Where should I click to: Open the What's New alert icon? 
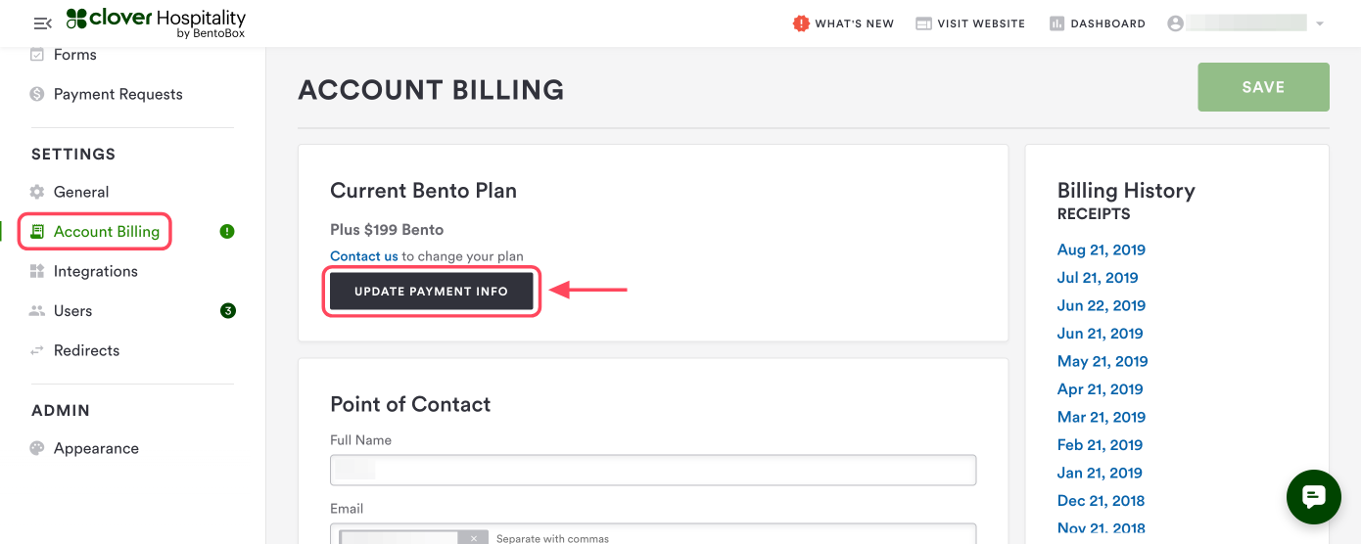coord(801,23)
